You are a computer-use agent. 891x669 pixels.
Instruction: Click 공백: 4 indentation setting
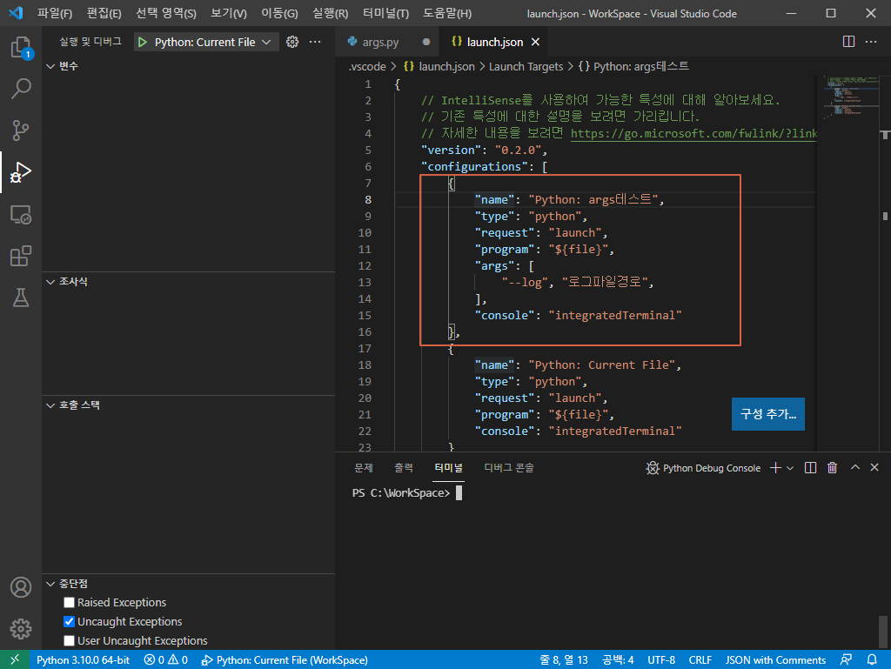tap(619, 660)
